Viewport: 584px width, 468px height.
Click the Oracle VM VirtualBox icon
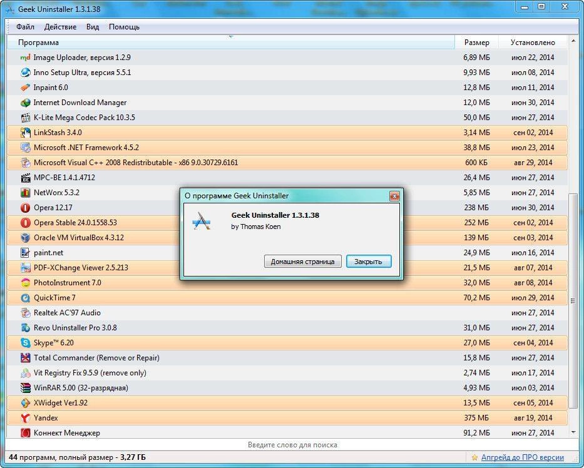pyautogui.click(x=25, y=238)
